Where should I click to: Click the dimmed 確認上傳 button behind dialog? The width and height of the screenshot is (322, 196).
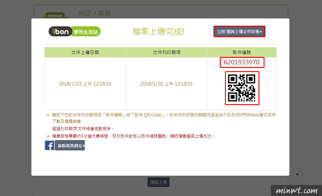[159, 182]
